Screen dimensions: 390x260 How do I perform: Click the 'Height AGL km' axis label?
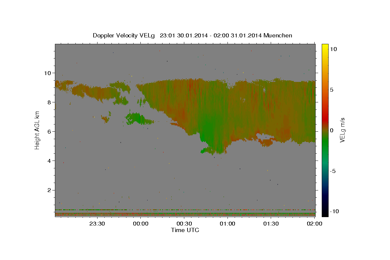point(37,130)
